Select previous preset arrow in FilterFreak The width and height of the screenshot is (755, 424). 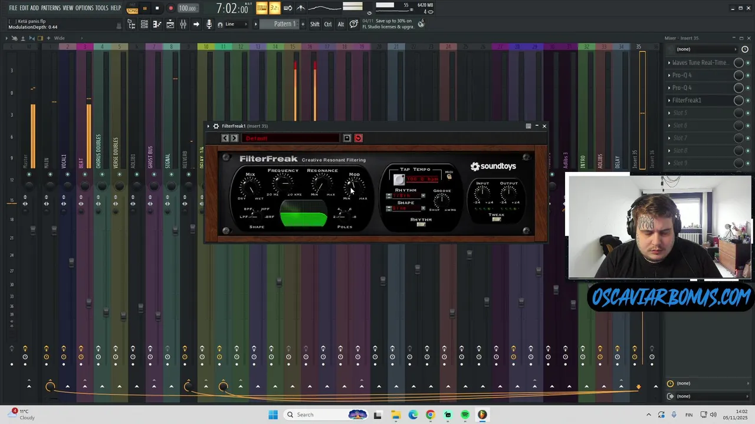pyautogui.click(x=225, y=138)
